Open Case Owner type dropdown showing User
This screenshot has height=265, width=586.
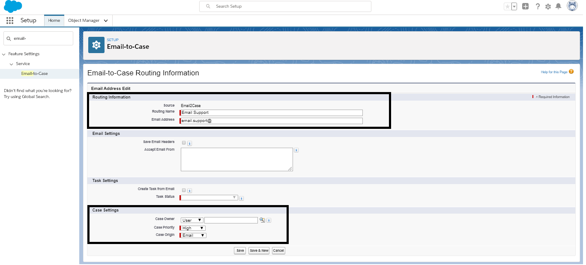192,220
